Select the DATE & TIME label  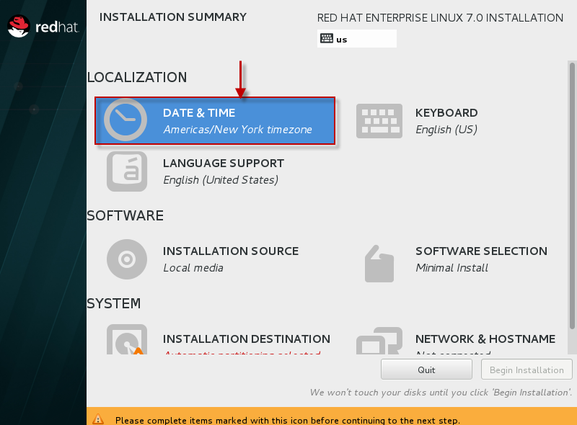(199, 113)
